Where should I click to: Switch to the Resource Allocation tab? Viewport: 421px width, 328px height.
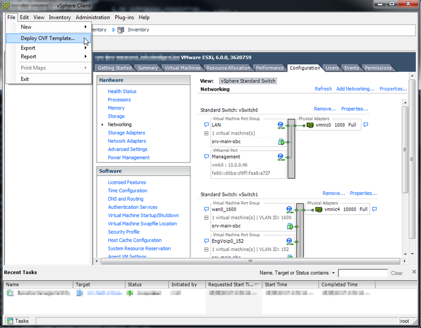228,68
